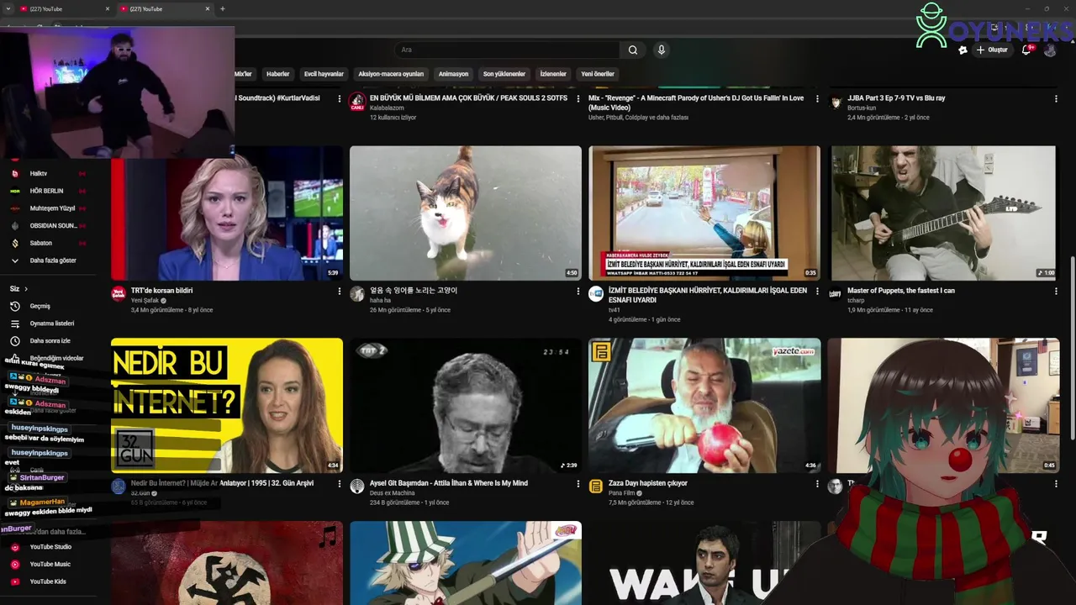
Task: Open options menu for Aysel Git Başımdan
Action: pyautogui.click(x=578, y=484)
